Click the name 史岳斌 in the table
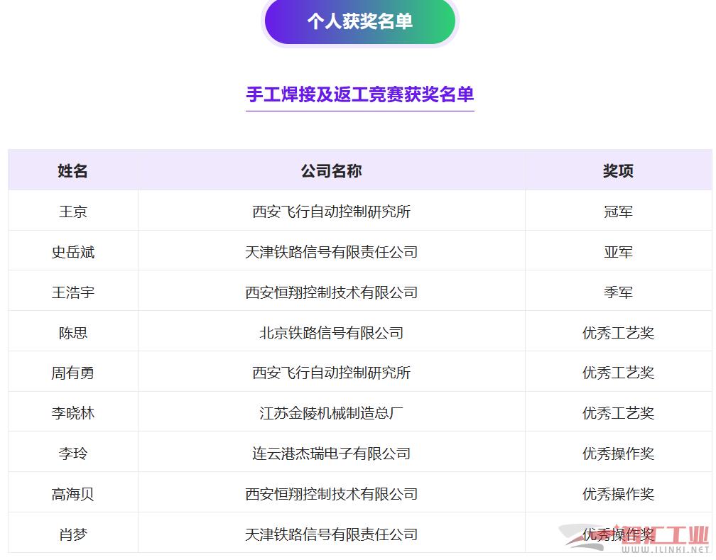The height and width of the screenshot is (560, 716). [x=72, y=252]
